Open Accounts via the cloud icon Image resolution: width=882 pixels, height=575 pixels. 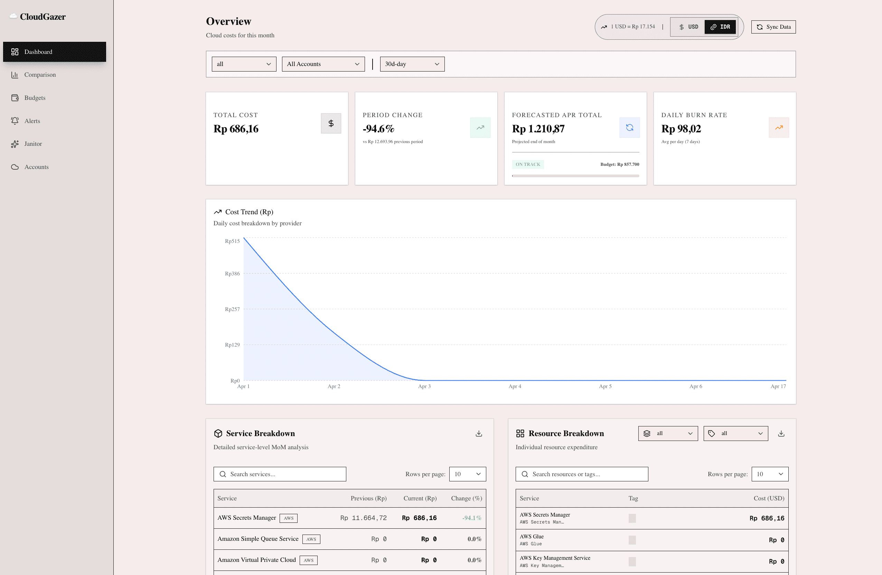[15, 167]
